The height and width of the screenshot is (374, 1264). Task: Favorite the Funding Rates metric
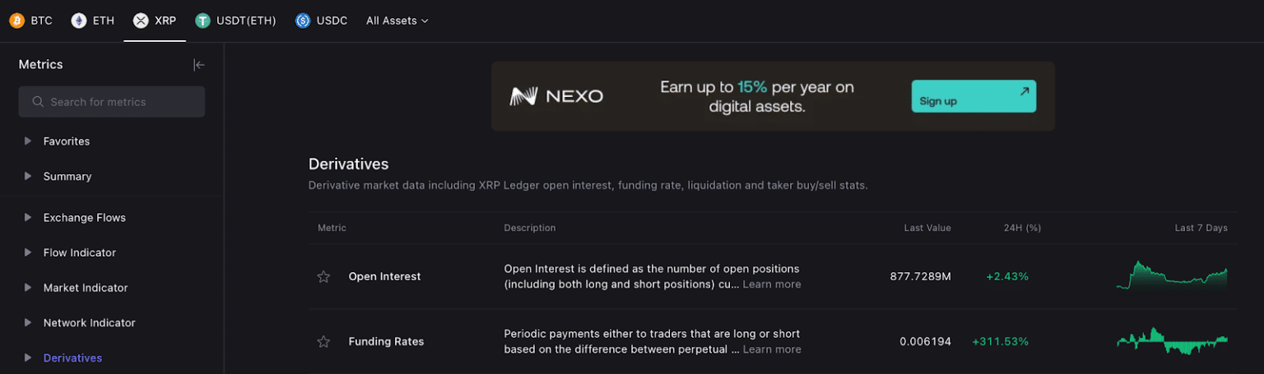tap(323, 342)
